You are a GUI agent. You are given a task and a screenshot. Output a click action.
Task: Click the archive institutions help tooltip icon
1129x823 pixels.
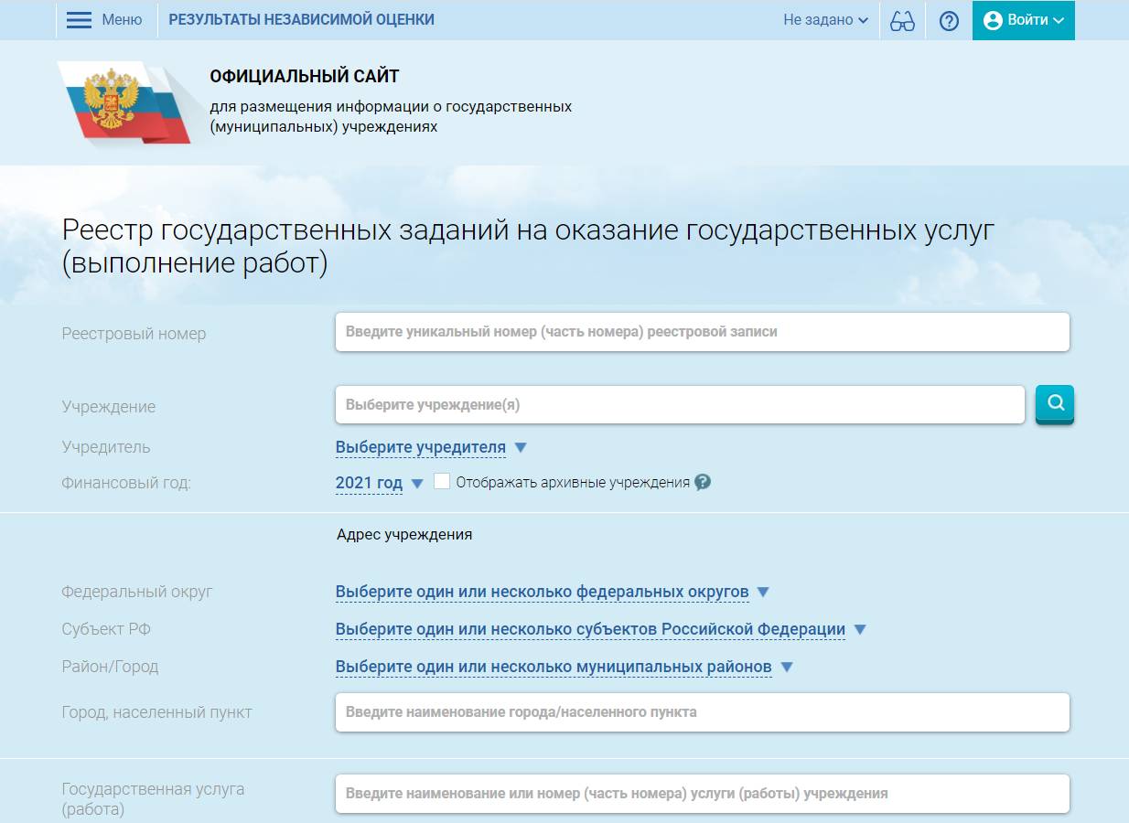click(703, 482)
